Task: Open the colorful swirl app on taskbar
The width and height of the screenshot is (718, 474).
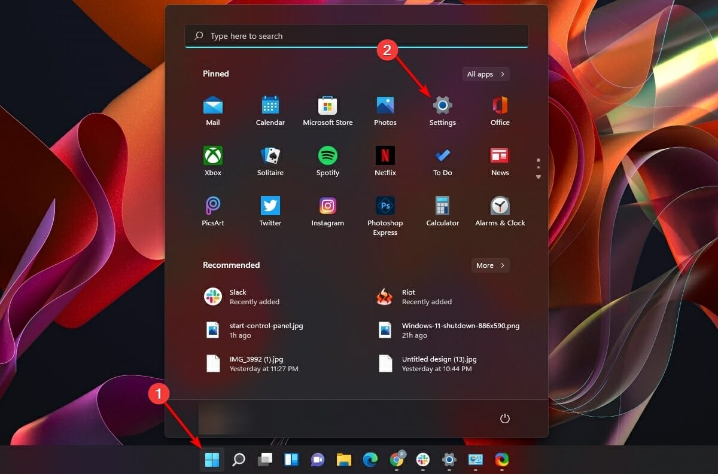Action: click(x=502, y=460)
